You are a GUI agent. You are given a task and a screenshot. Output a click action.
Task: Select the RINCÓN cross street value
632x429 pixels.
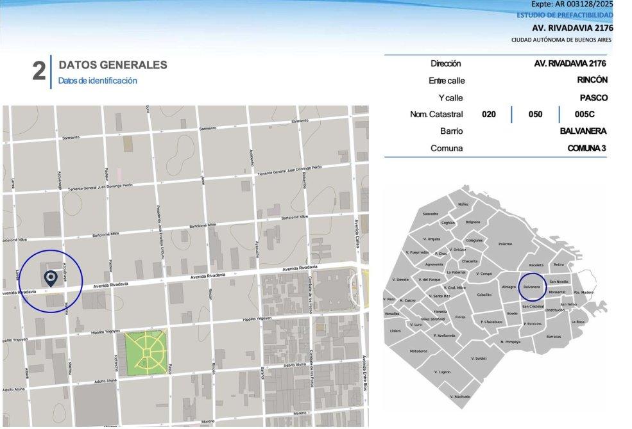click(x=592, y=81)
